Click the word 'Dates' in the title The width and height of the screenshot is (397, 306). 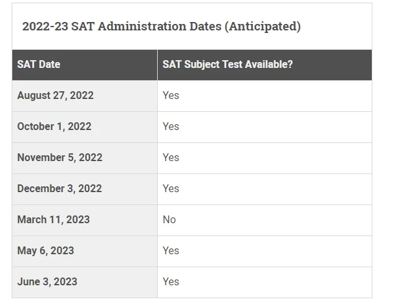[203, 27]
